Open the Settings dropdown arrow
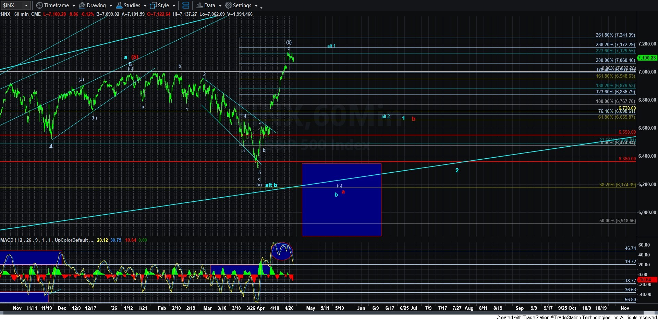 pos(256,6)
